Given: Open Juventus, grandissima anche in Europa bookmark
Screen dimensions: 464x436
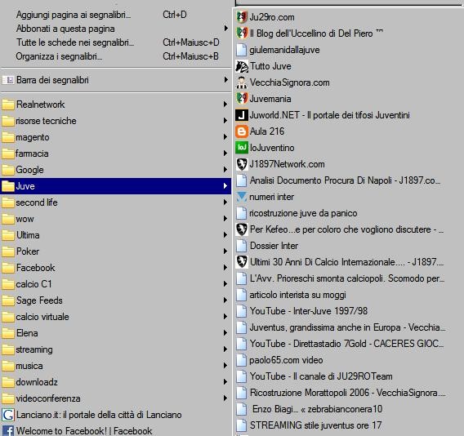Looking at the screenshot, I should coord(348,327).
